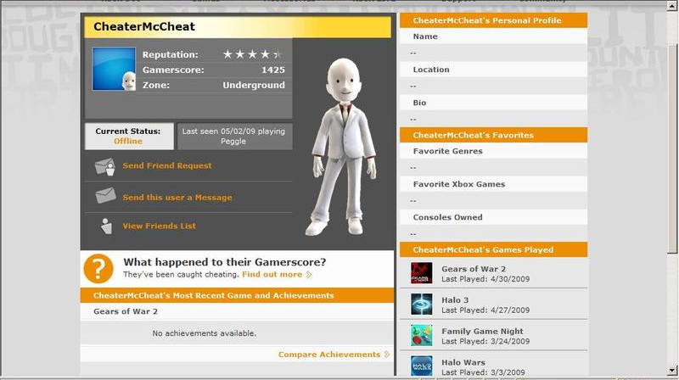Click the Find out more link
This screenshot has height=380, width=679.
click(272, 274)
